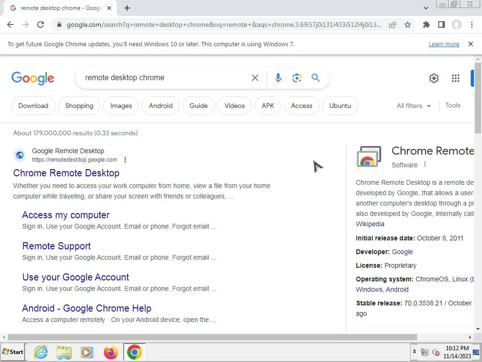Select the Access filter chip
The image size is (482, 362).
point(302,106)
